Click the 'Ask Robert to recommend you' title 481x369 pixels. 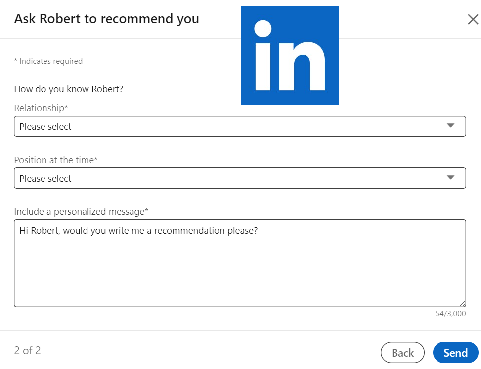(107, 19)
